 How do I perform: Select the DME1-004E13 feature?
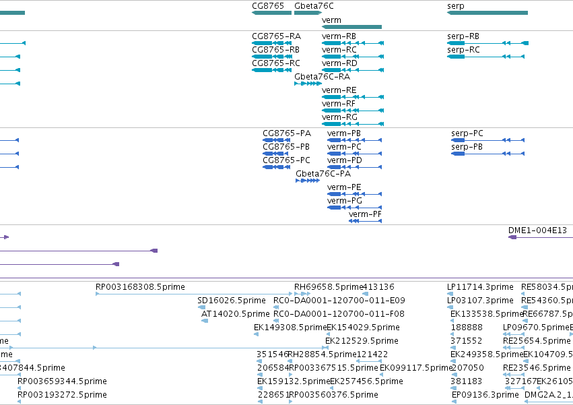click(x=541, y=237)
